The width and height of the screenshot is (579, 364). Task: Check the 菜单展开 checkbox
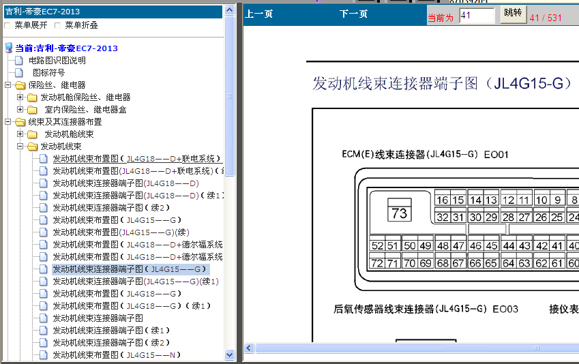pos(7,25)
